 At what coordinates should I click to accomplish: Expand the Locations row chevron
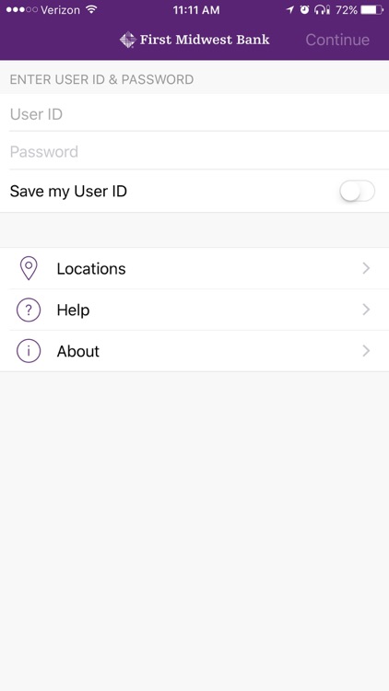tap(366, 268)
